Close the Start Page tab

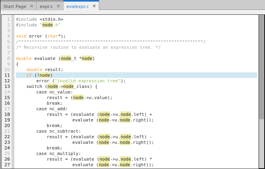[31, 7]
